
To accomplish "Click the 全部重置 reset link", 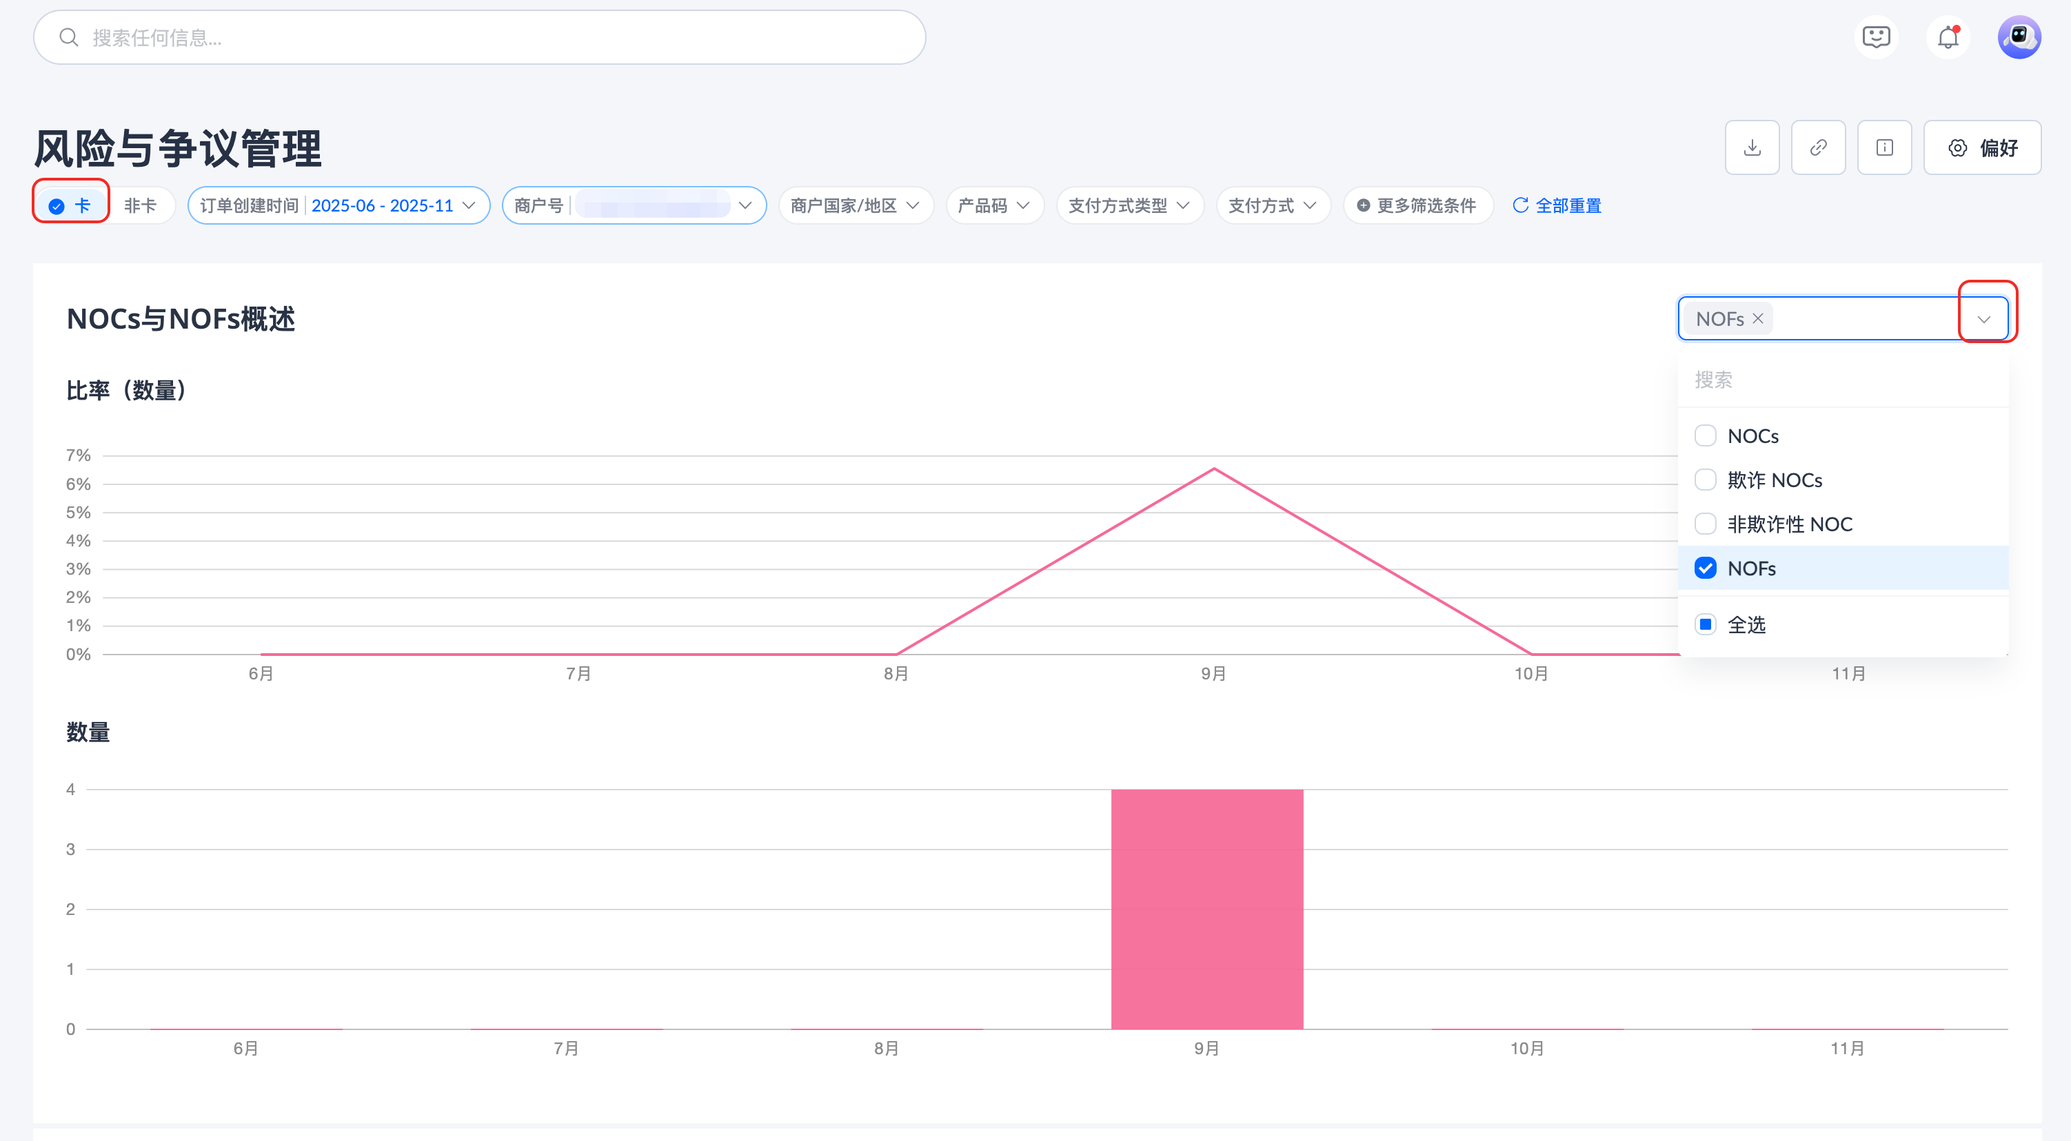I will click(1557, 206).
